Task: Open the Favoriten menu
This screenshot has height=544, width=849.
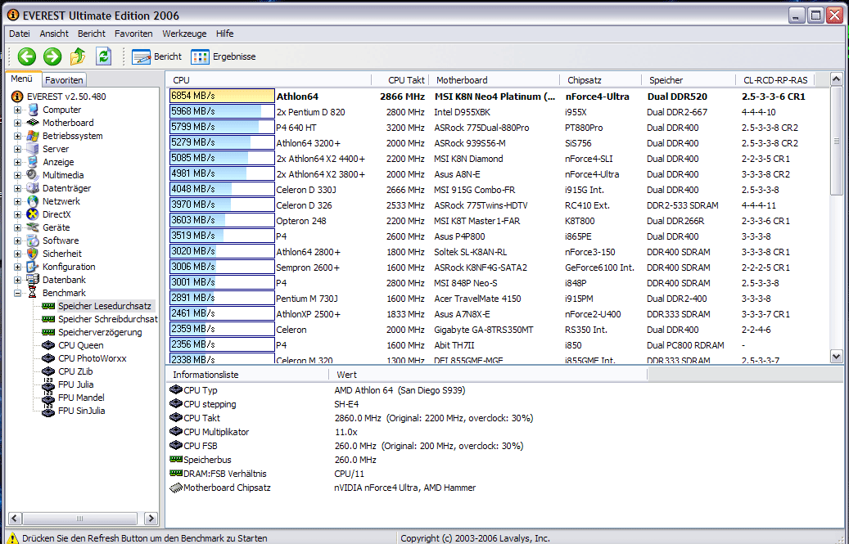Action: click(x=133, y=34)
